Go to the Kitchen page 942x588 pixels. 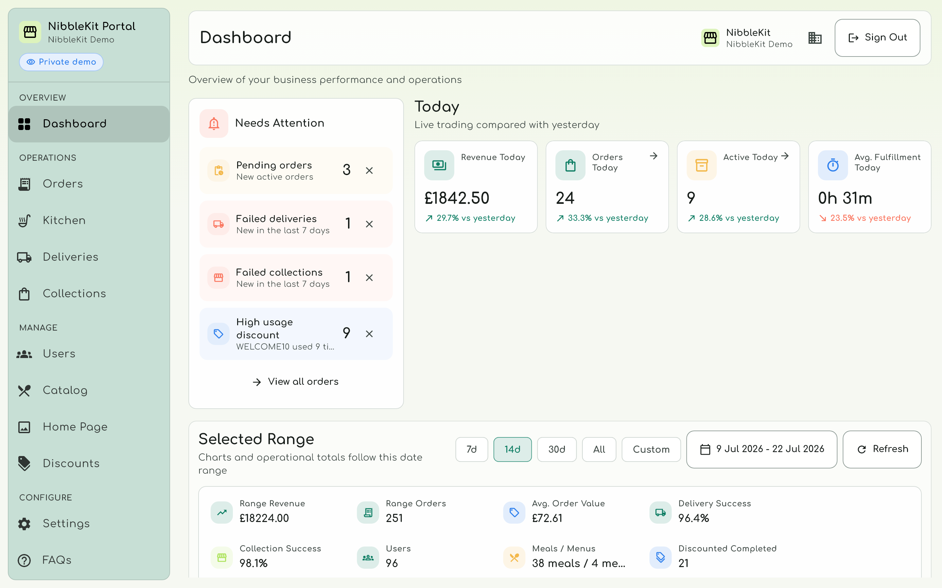[89, 220]
